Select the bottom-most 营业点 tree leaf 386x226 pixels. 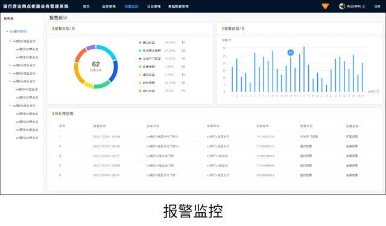(x=27, y=138)
